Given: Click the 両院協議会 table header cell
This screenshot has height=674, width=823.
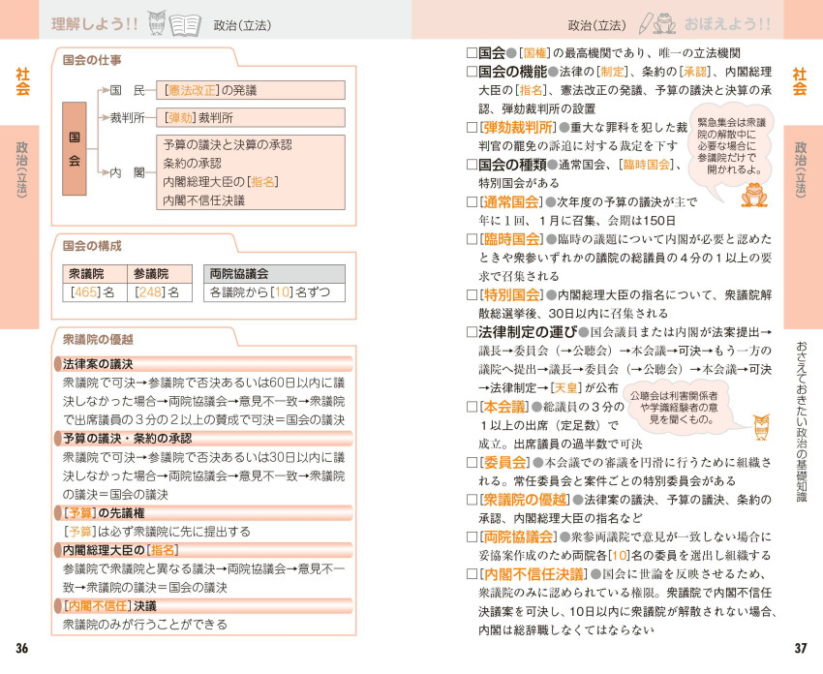Looking at the screenshot, I should pos(274,273).
